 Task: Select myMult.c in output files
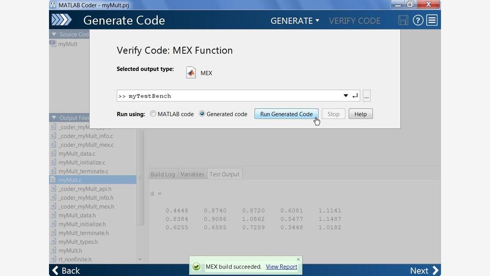[93, 180]
